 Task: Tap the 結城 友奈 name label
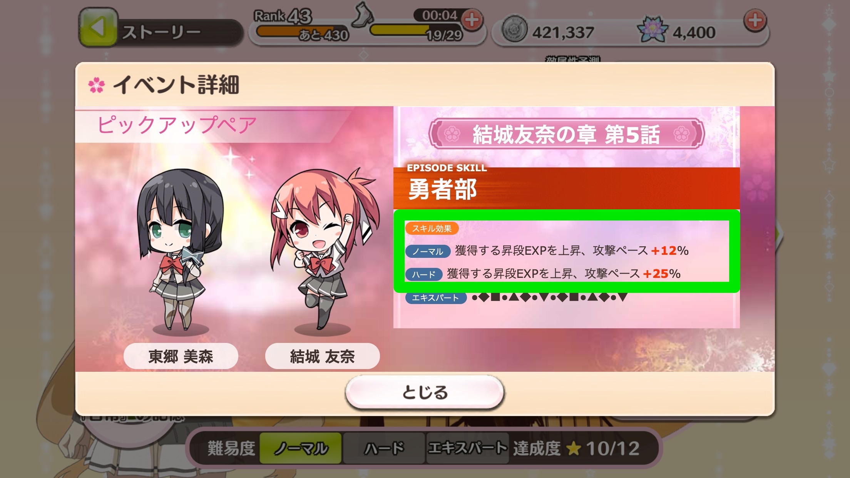[322, 356]
